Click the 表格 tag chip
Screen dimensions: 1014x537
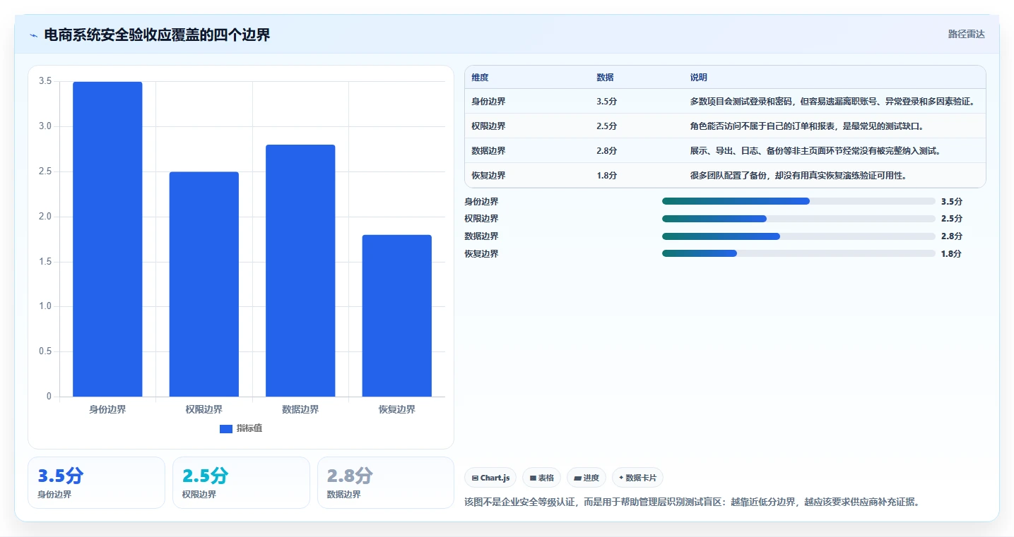(x=541, y=478)
